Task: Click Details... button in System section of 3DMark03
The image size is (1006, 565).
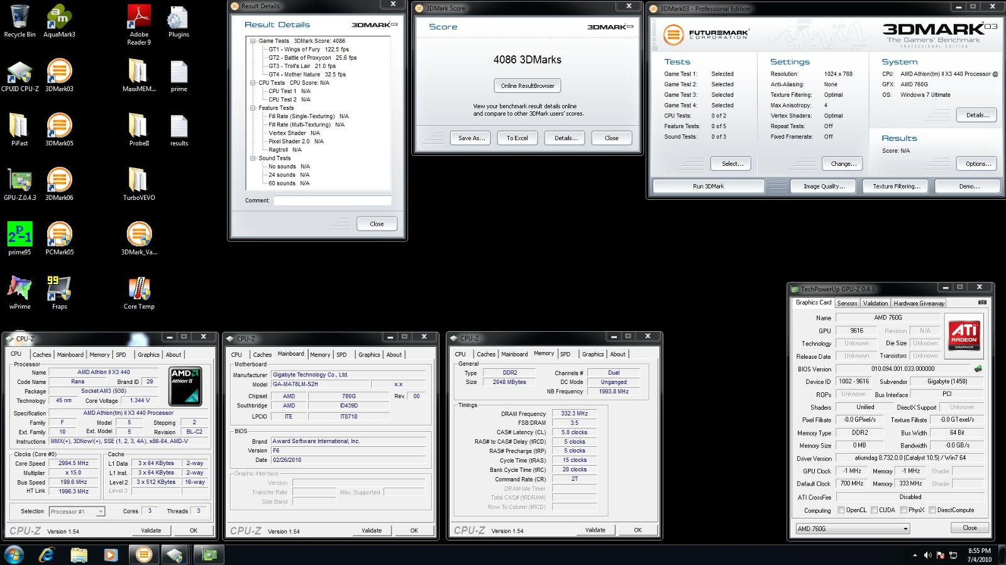Action: tap(978, 115)
